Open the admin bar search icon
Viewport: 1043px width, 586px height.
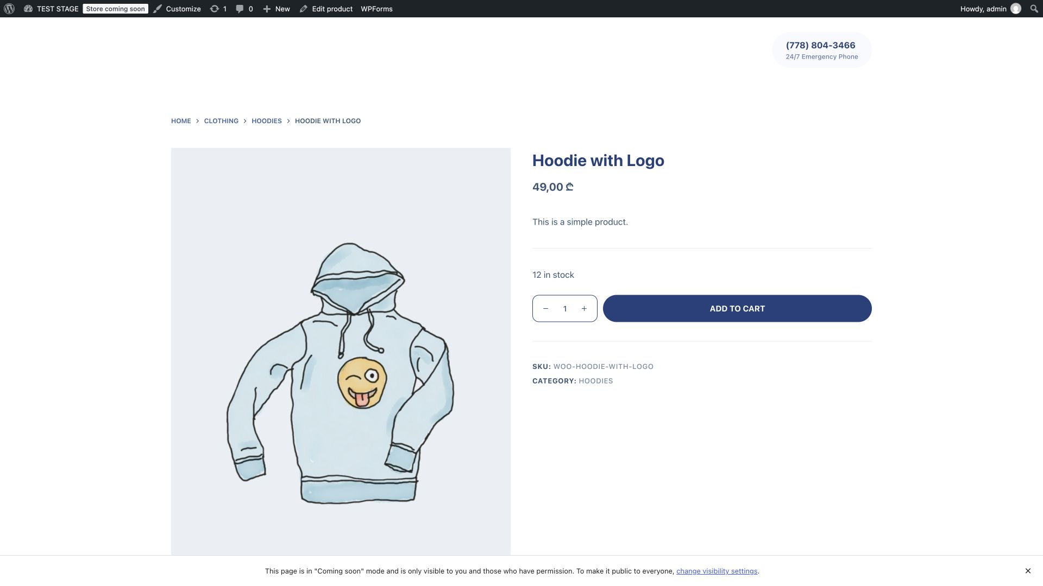click(x=1034, y=9)
